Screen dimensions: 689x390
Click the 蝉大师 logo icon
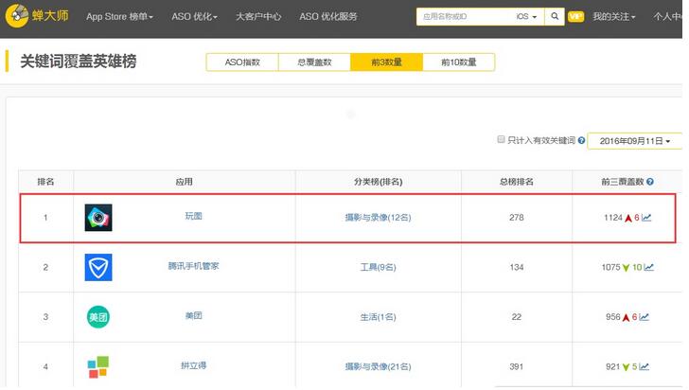pos(17,16)
